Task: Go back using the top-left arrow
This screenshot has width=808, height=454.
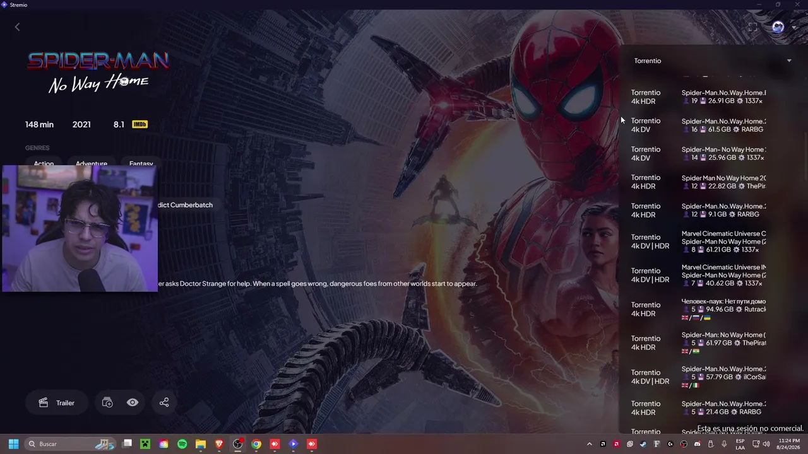Action: [17, 27]
